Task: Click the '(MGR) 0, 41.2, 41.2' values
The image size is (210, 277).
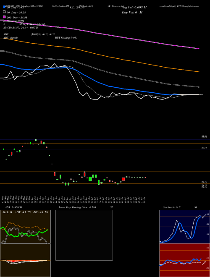Action: click(x=43, y=34)
